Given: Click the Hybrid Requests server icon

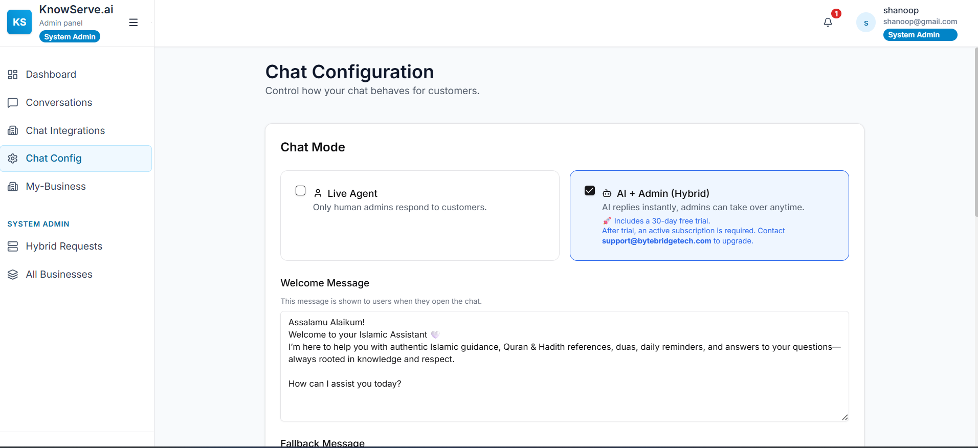Looking at the screenshot, I should coord(13,247).
